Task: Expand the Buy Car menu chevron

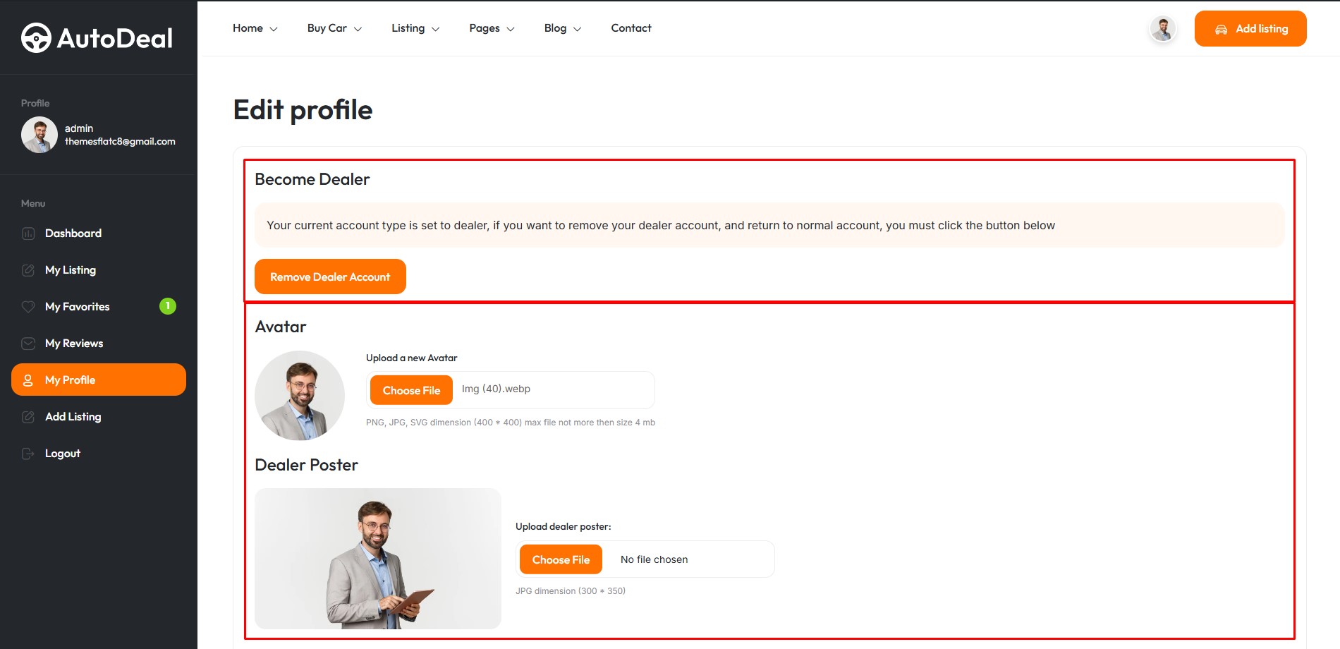Action: pos(358,29)
